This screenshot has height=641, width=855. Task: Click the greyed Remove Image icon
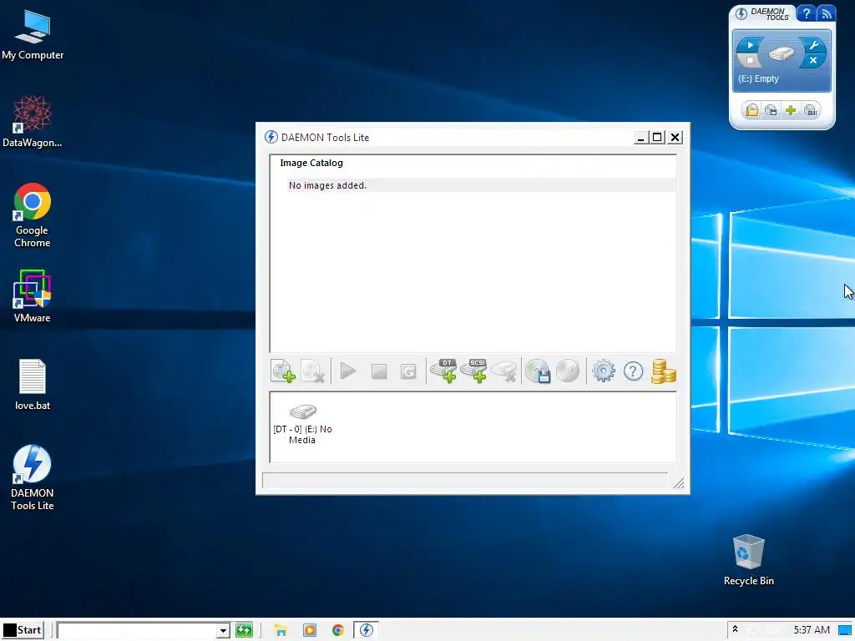314,371
